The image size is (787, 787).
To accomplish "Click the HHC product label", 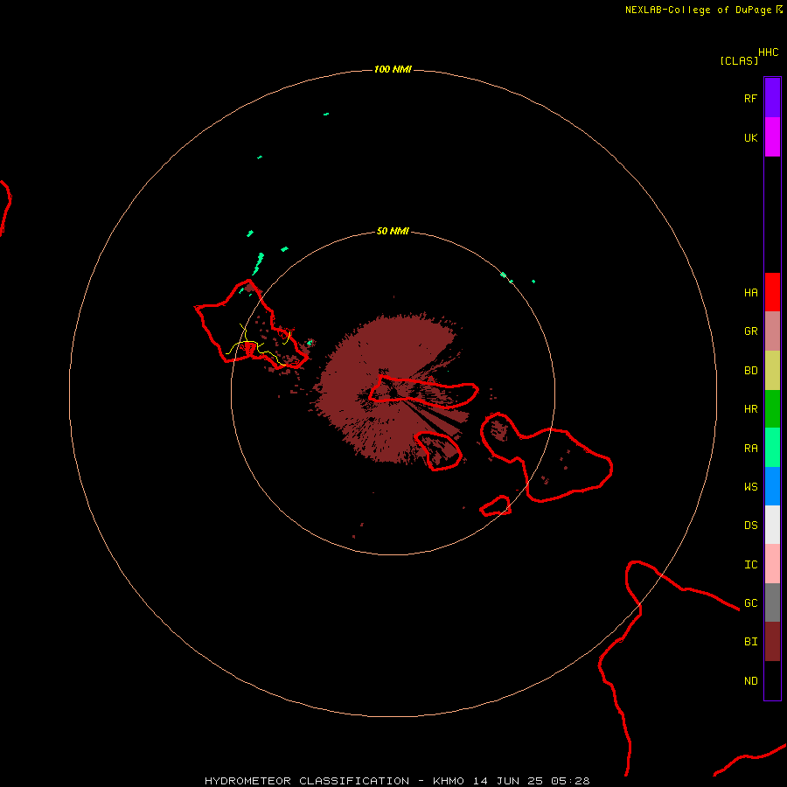I will 768,52.
